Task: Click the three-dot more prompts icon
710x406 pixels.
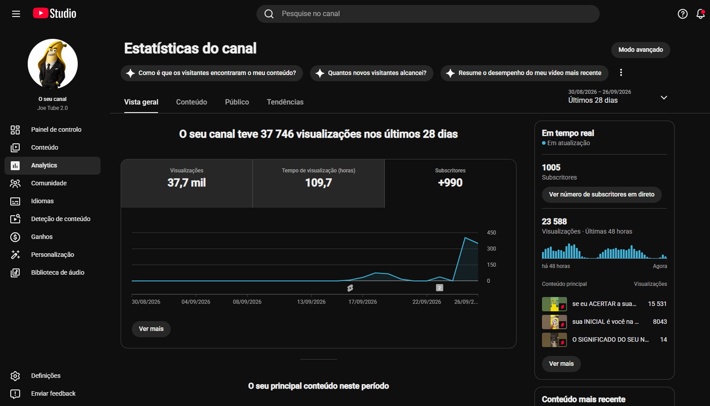Action: [x=621, y=72]
